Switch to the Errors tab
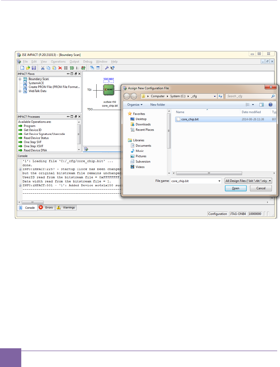 click(x=46, y=207)
